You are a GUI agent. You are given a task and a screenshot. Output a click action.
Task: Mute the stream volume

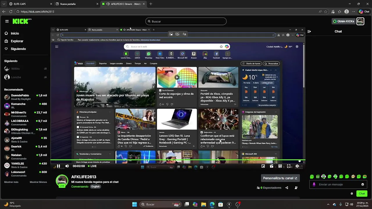[x=67, y=166]
